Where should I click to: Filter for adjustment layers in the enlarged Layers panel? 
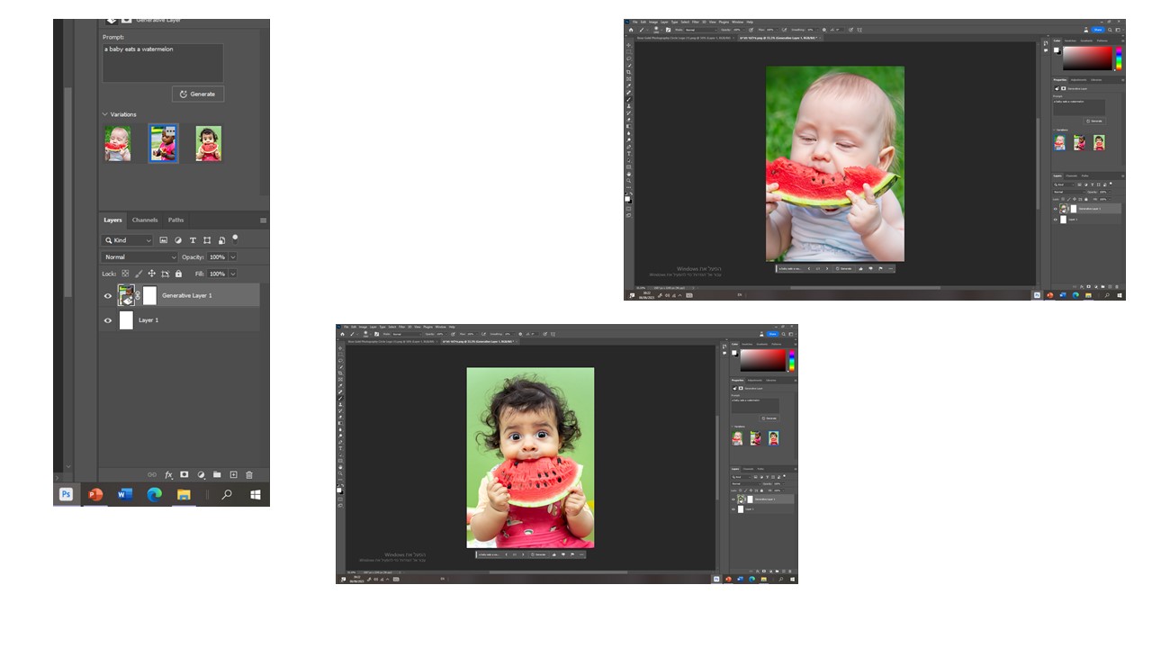click(178, 240)
